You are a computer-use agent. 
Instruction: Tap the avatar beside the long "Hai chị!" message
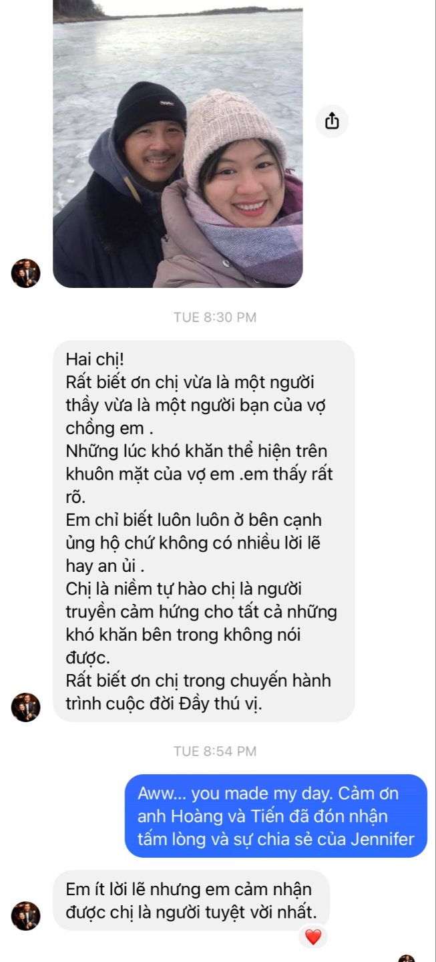pyautogui.click(x=26, y=707)
